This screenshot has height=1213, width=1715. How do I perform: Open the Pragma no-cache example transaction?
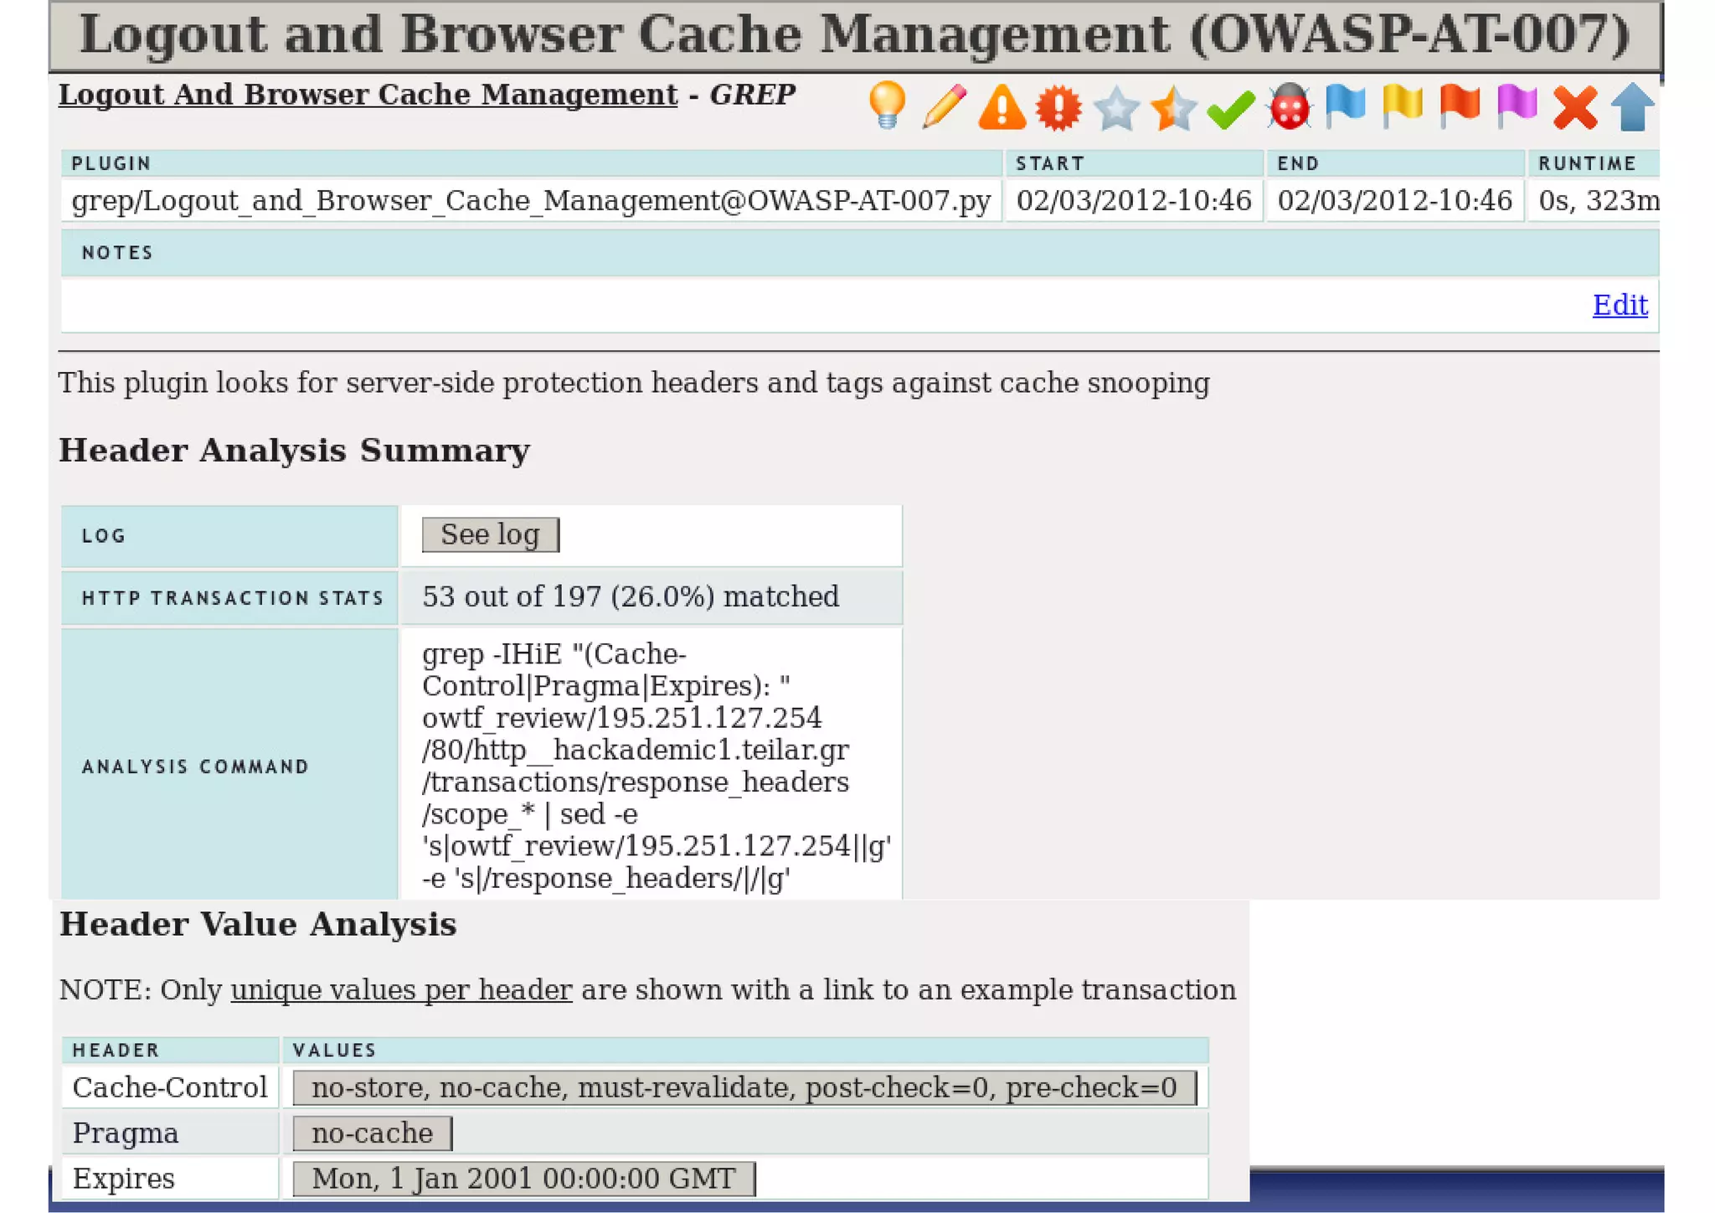point(372,1133)
